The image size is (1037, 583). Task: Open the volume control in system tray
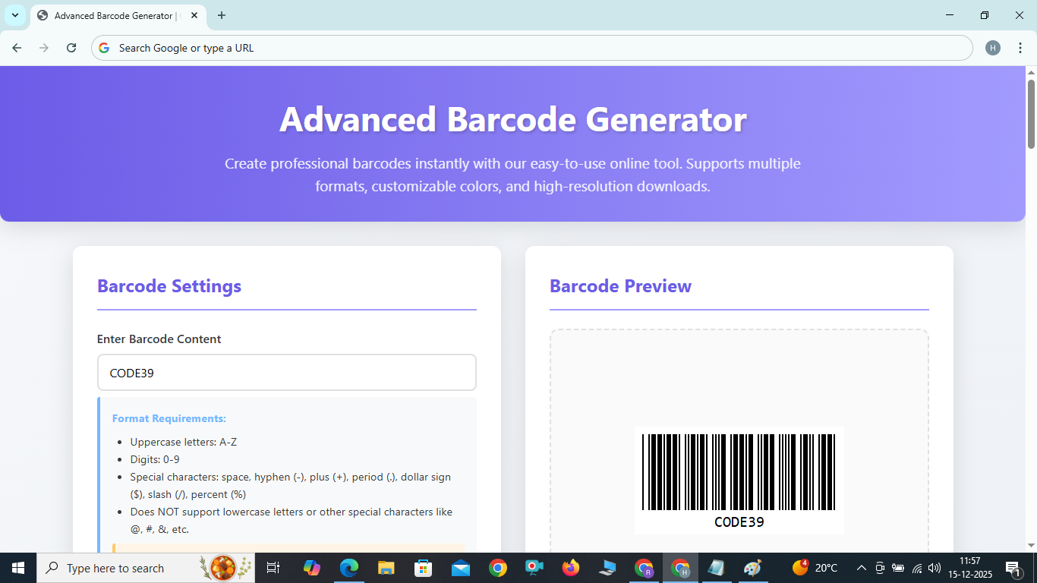pyautogui.click(x=934, y=568)
